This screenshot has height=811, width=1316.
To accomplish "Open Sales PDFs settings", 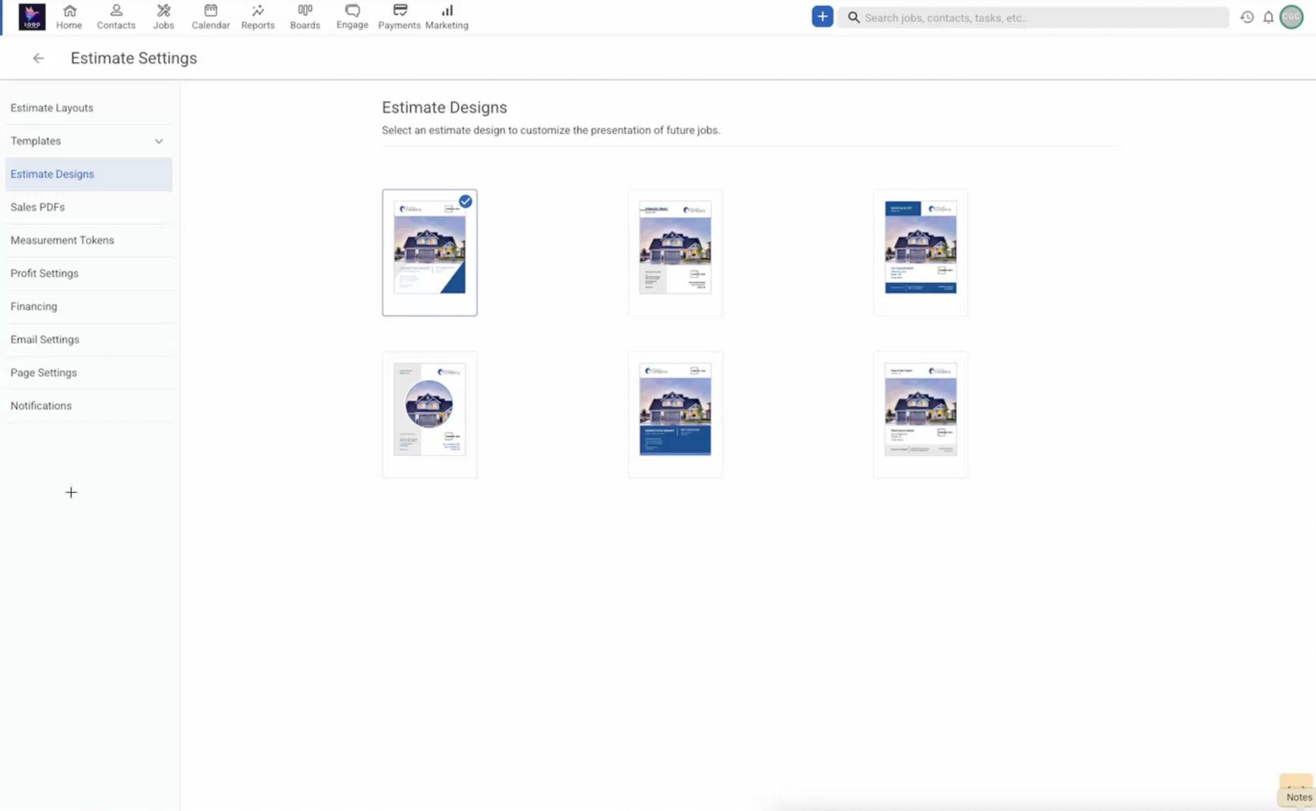I will [x=37, y=207].
